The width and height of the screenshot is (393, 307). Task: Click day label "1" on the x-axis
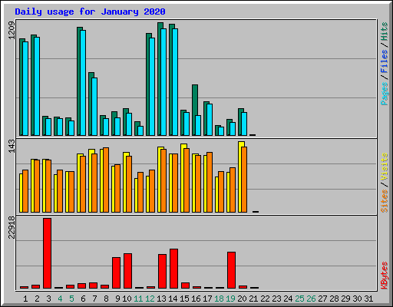click(25, 299)
